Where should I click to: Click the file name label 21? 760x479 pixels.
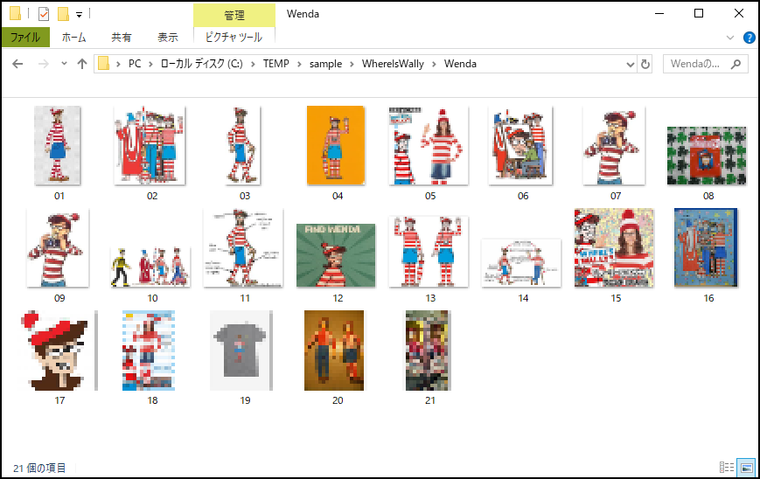coord(430,400)
